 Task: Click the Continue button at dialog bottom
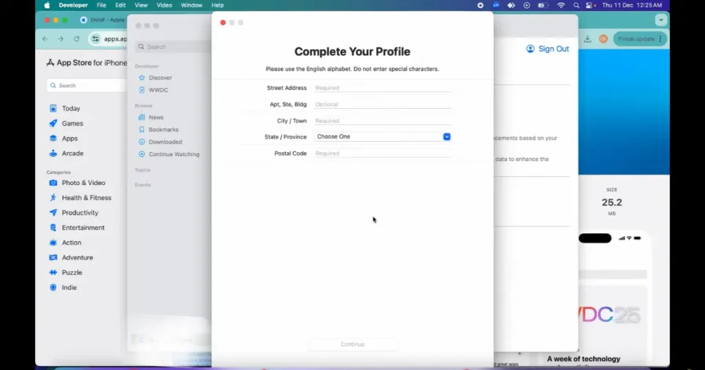click(x=352, y=345)
